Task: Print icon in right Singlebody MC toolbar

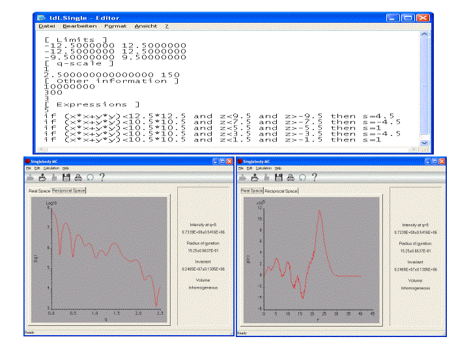Action: [x=291, y=177]
